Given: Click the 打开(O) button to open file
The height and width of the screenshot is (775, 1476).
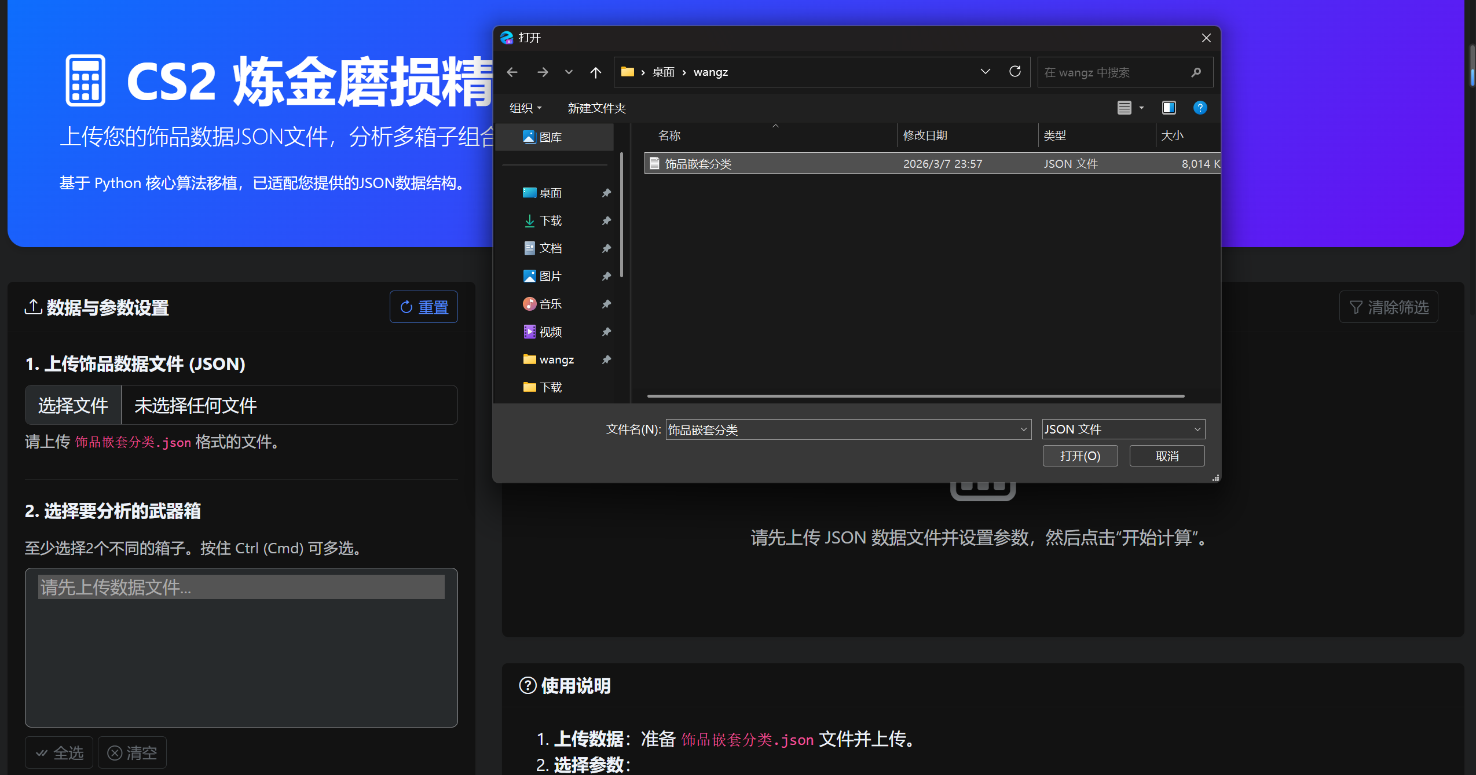Looking at the screenshot, I should click(1079, 456).
